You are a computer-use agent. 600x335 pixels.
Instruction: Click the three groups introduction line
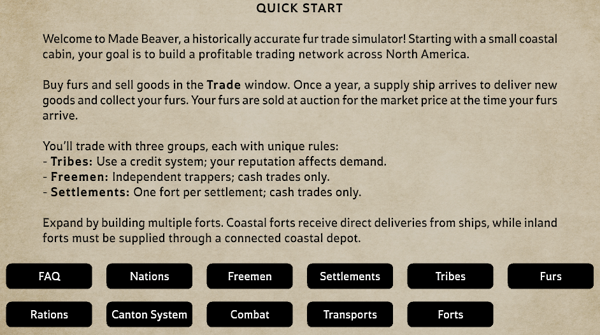coord(190,146)
